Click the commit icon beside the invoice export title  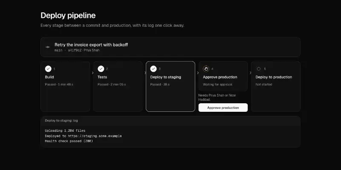click(48, 47)
